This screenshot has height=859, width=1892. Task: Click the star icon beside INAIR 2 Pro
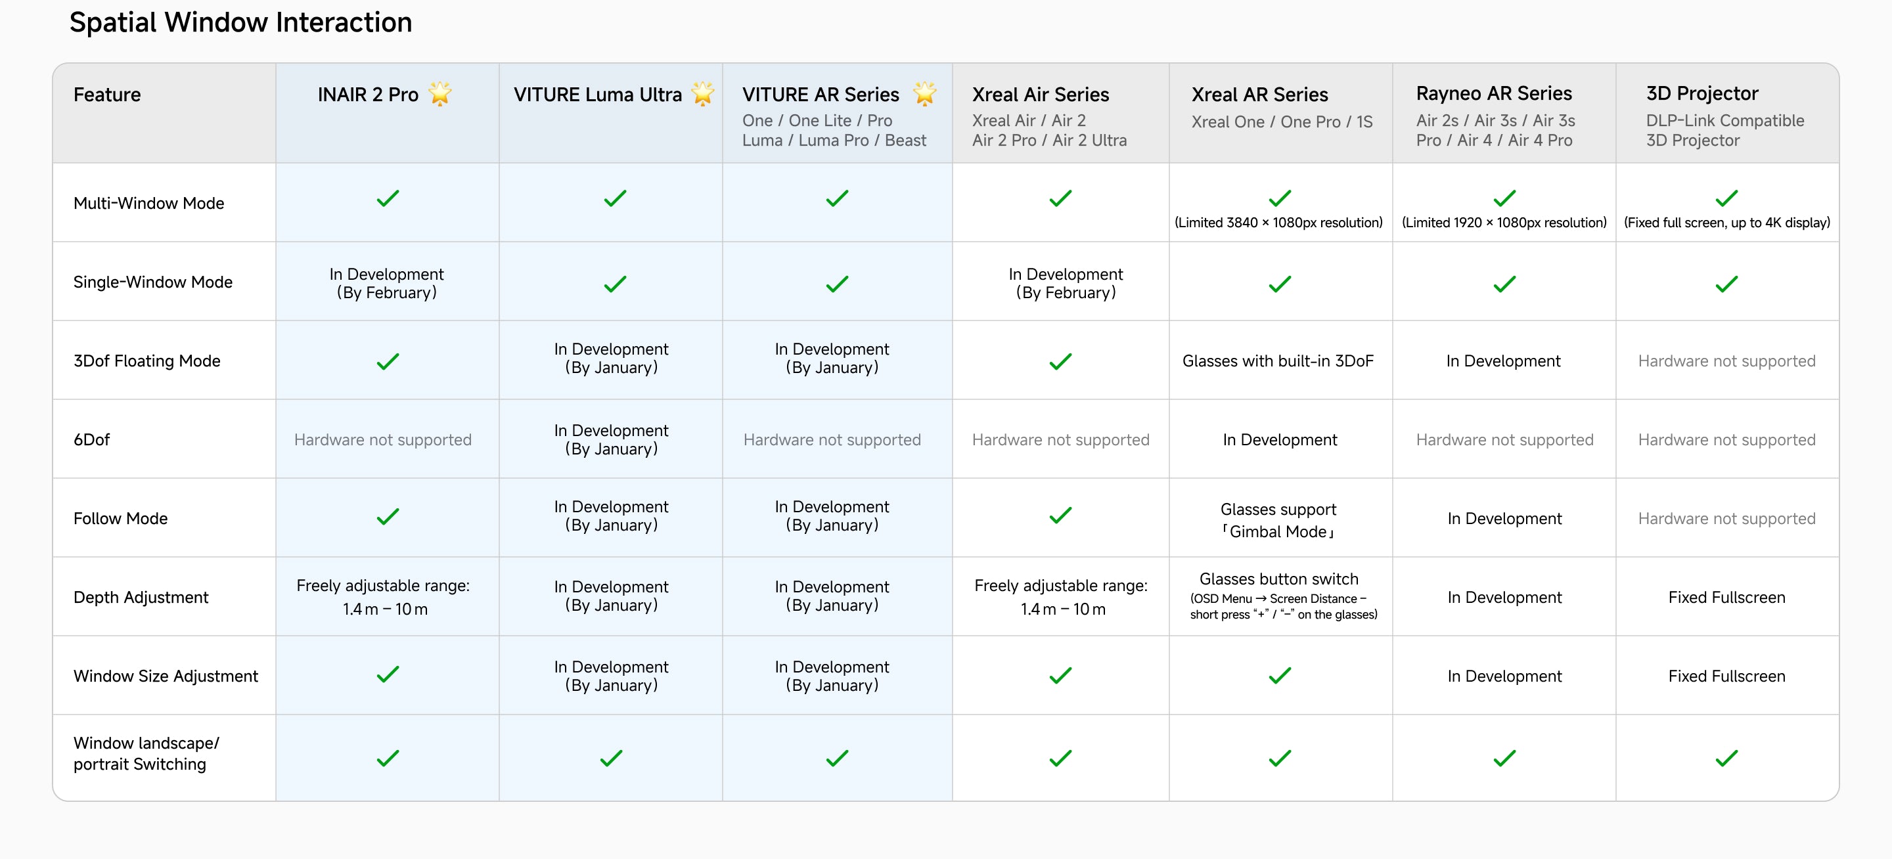440,94
